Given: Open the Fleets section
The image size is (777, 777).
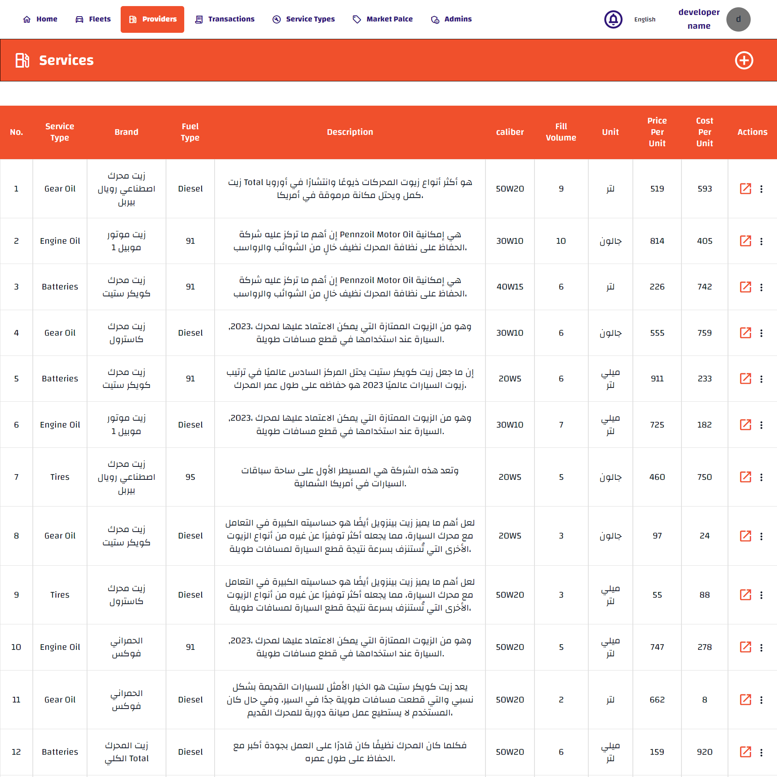Looking at the screenshot, I should [x=93, y=19].
